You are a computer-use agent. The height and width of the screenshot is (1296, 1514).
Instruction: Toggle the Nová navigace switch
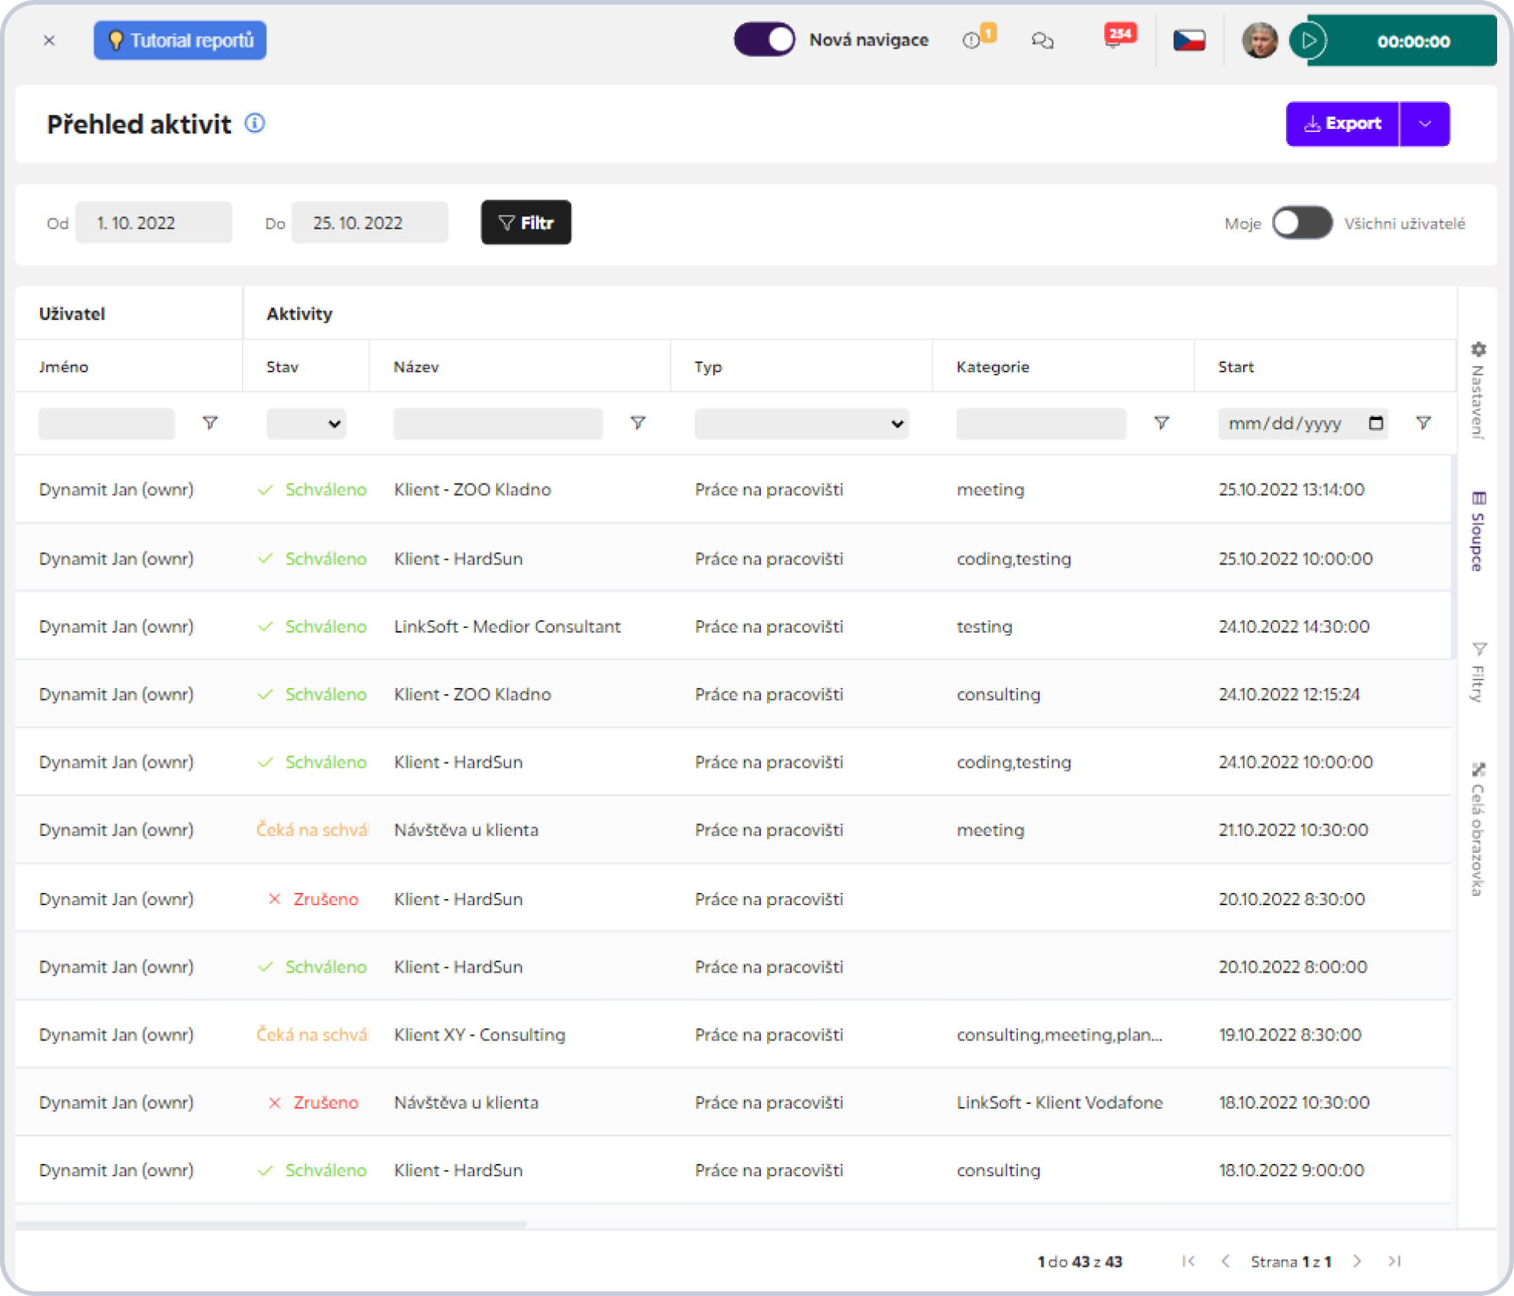(x=764, y=40)
